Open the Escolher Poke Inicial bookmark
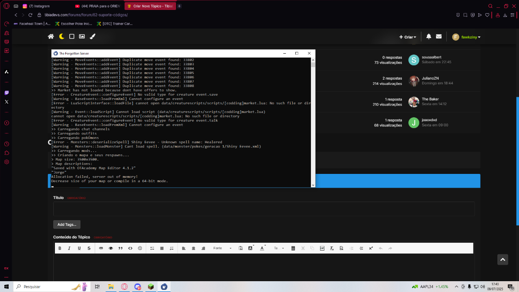 point(73,24)
